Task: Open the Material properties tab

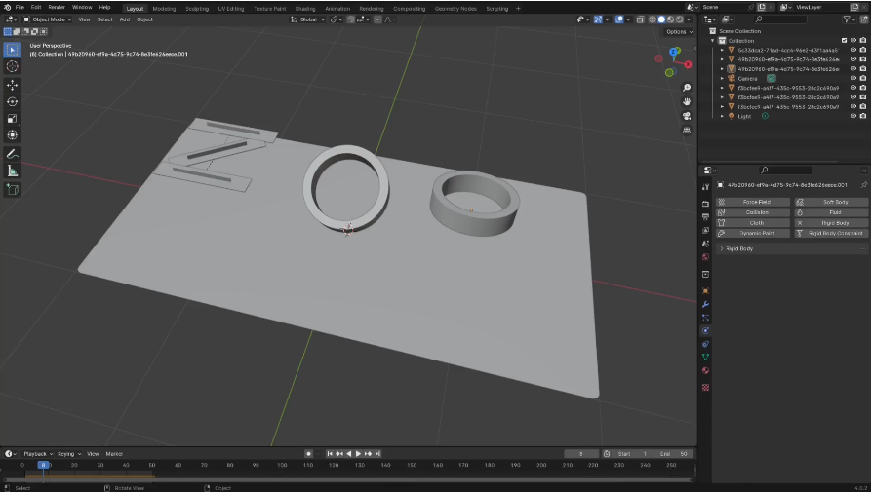Action: coord(705,371)
